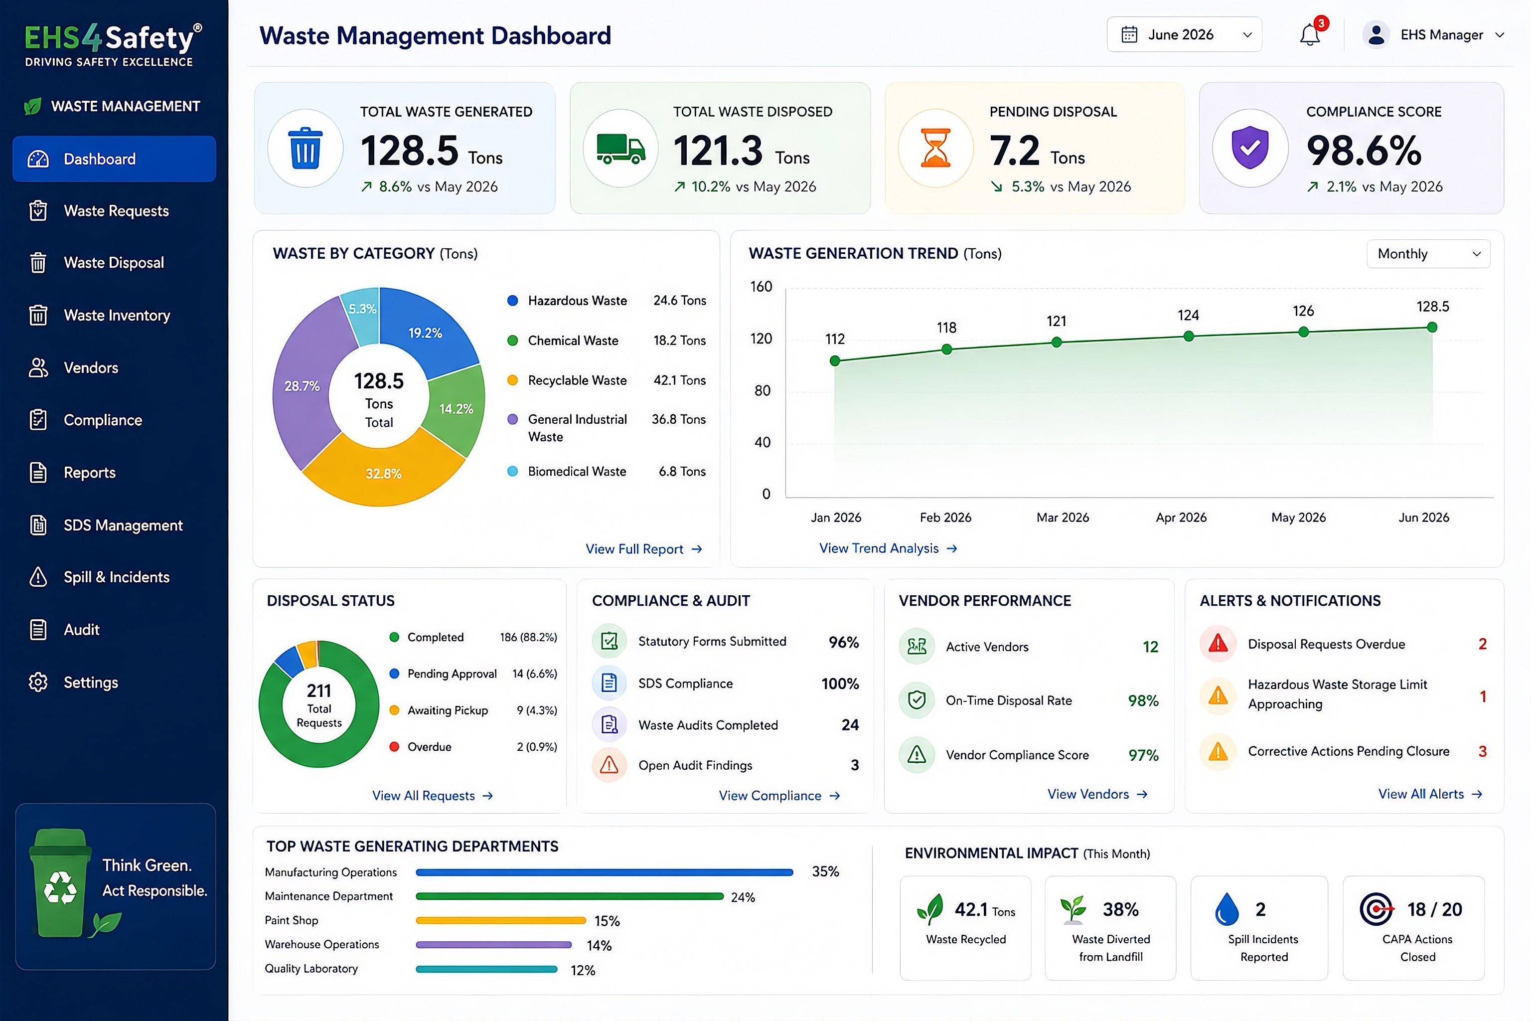Click the calendar icon in date selector

[x=1129, y=34]
